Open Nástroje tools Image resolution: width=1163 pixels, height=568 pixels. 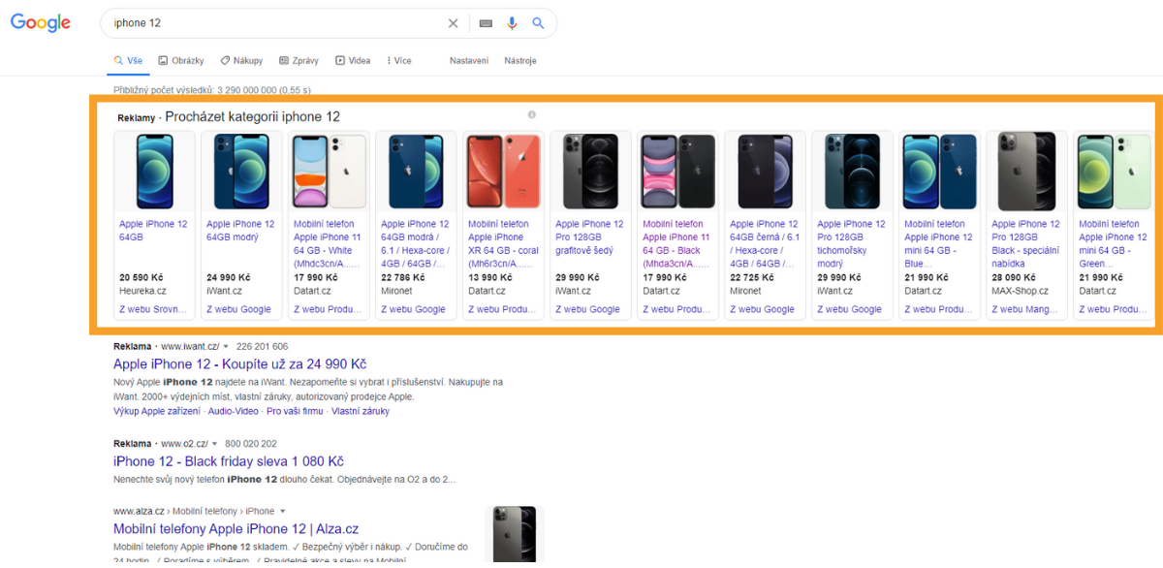tap(520, 60)
